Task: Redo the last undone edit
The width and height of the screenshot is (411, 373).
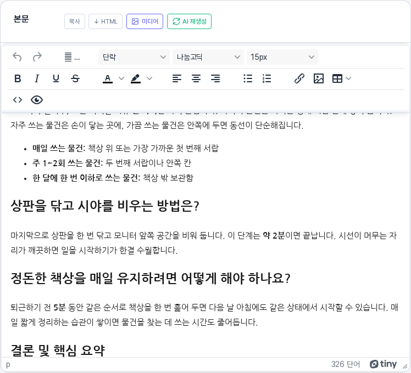Action: coord(37,57)
